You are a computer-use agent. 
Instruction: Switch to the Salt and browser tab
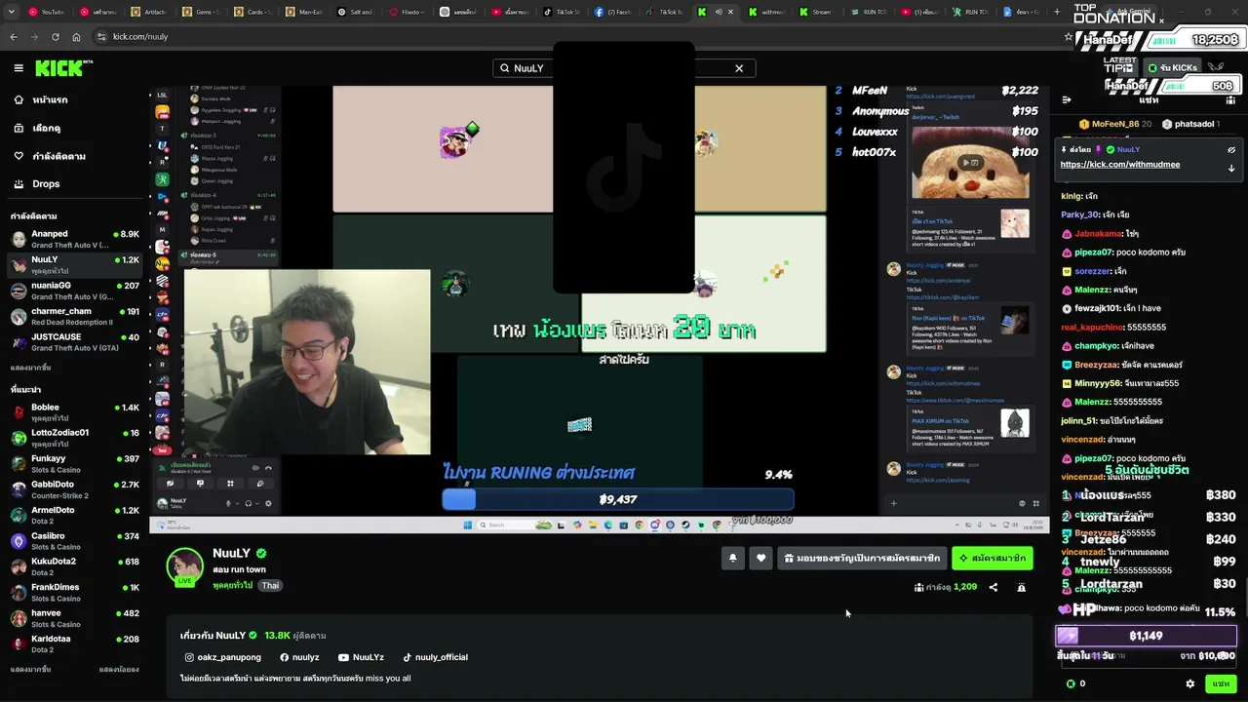[356, 12]
